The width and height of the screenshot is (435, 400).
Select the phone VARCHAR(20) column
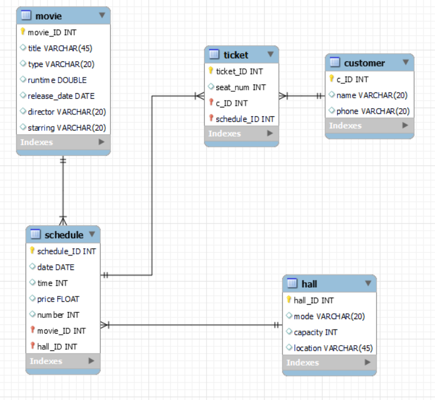(x=370, y=111)
